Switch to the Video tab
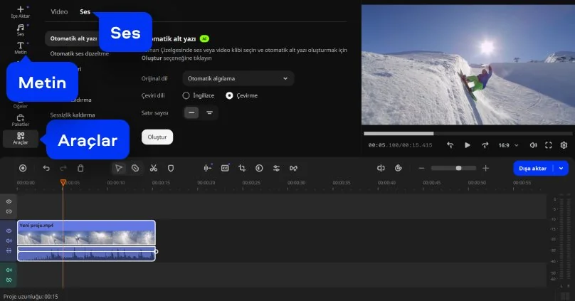 click(x=59, y=12)
